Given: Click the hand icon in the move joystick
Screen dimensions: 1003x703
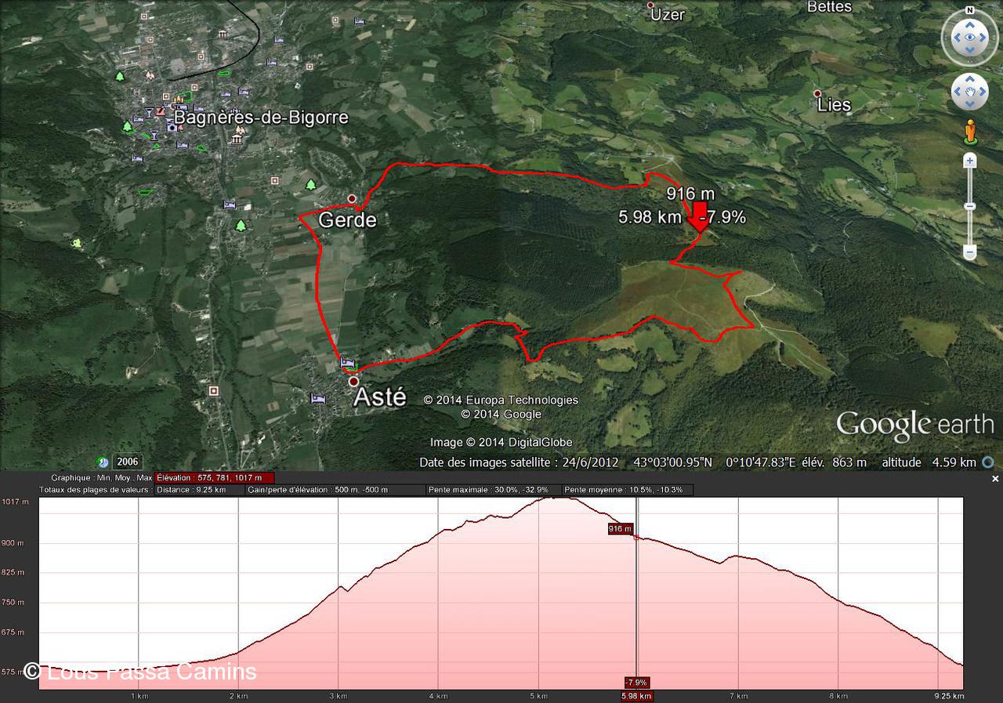Looking at the screenshot, I should (970, 92).
